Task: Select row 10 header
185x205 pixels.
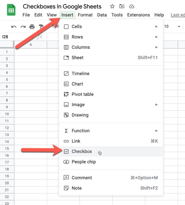Action: click(7, 114)
